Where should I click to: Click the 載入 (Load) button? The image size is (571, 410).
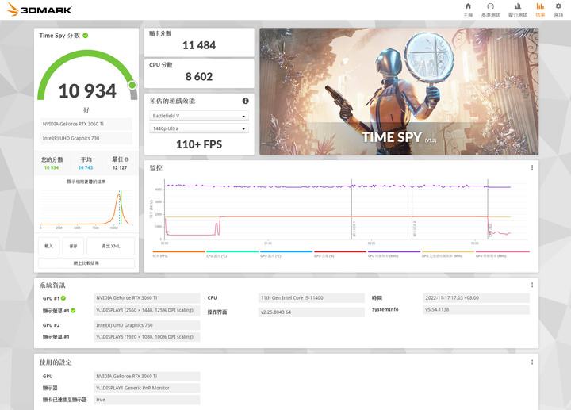click(x=49, y=246)
